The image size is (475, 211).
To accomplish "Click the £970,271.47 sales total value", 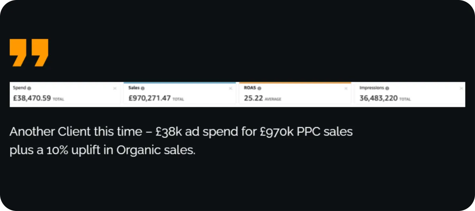I will point(150,98).
